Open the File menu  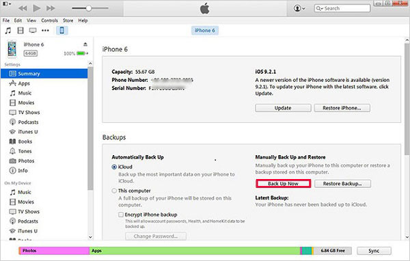[x=6, y=20]
